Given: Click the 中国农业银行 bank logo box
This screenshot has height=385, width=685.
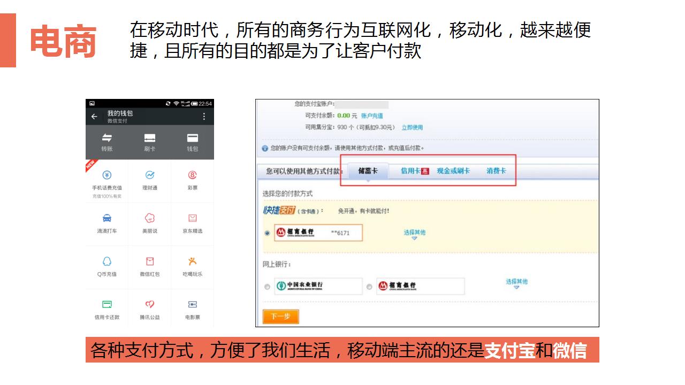Looking at the screenshot, I should coord(318,286).
